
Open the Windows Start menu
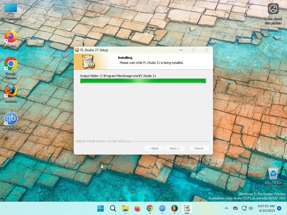(x=100, y=208)
